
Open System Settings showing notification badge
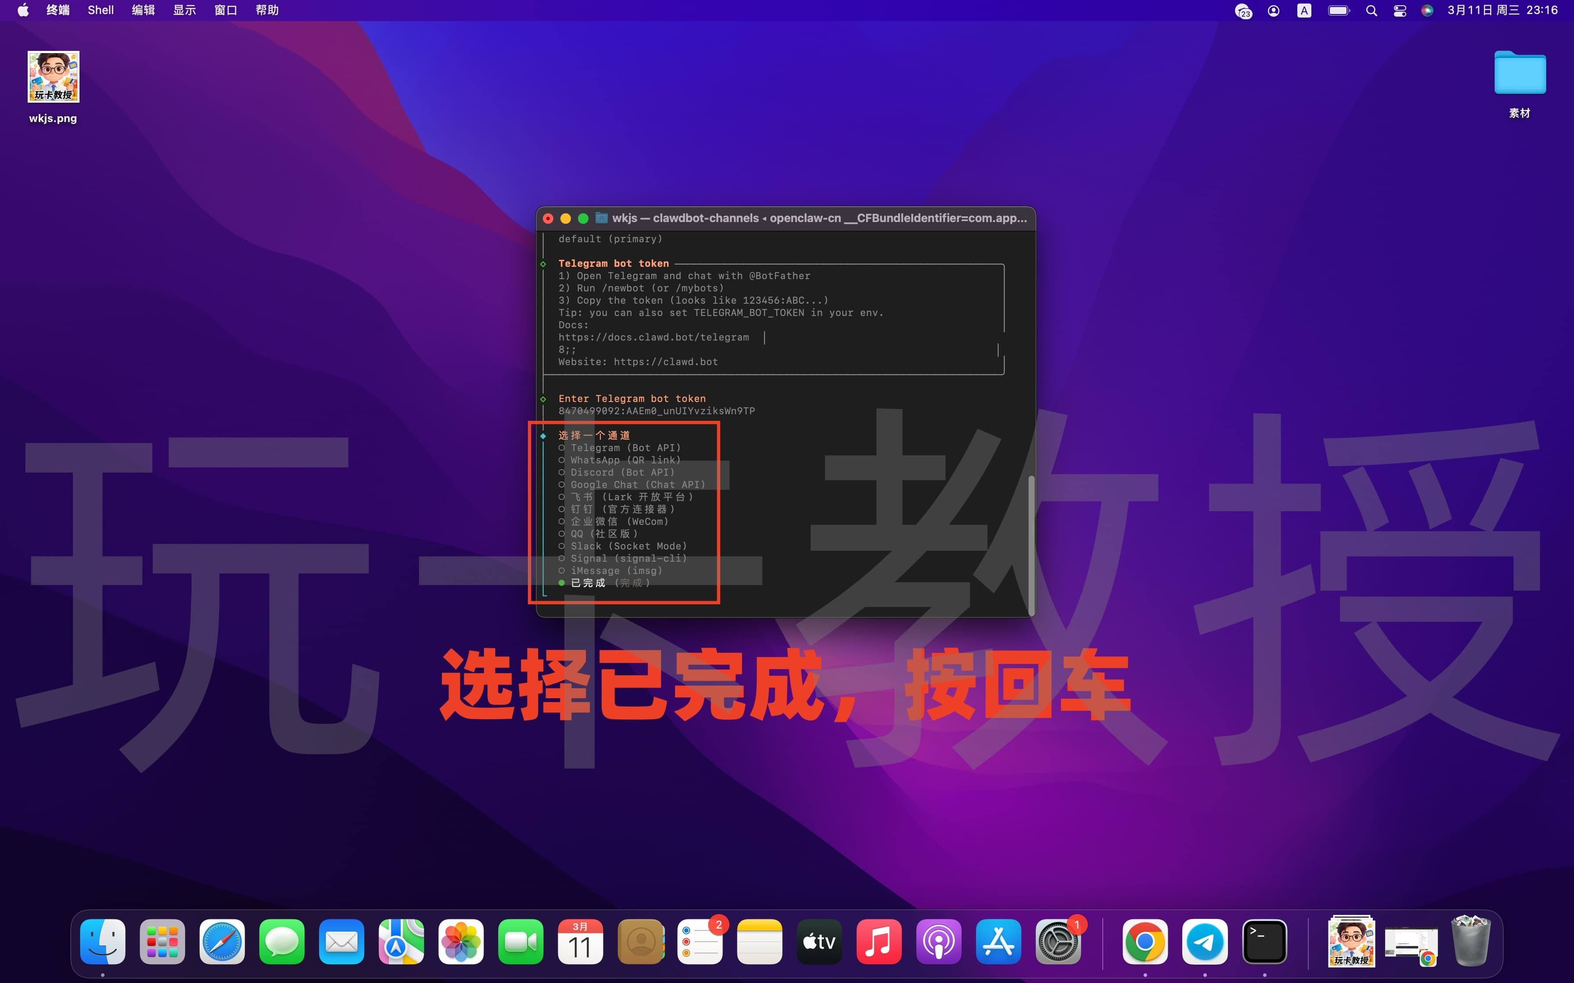tap(1059, 941)
